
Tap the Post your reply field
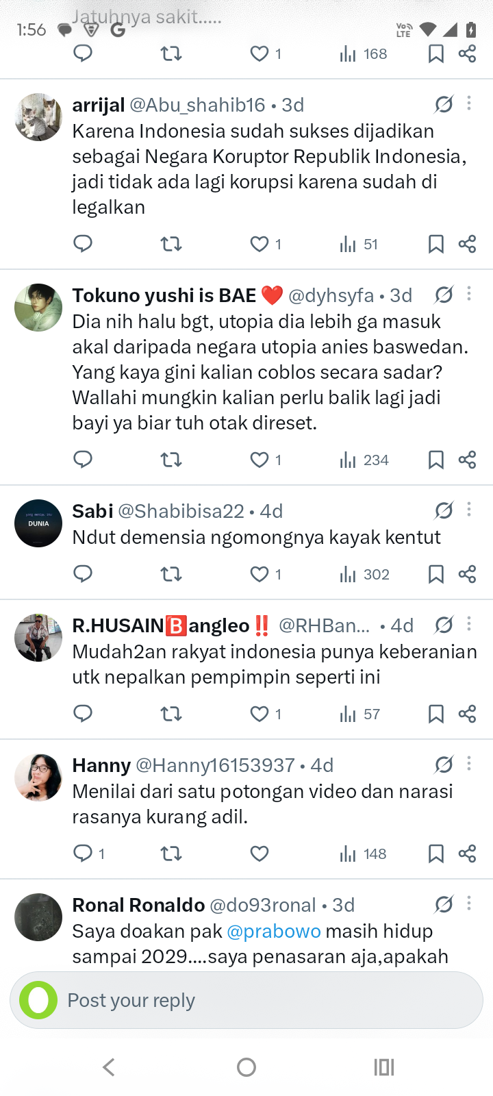(246, 1000)
